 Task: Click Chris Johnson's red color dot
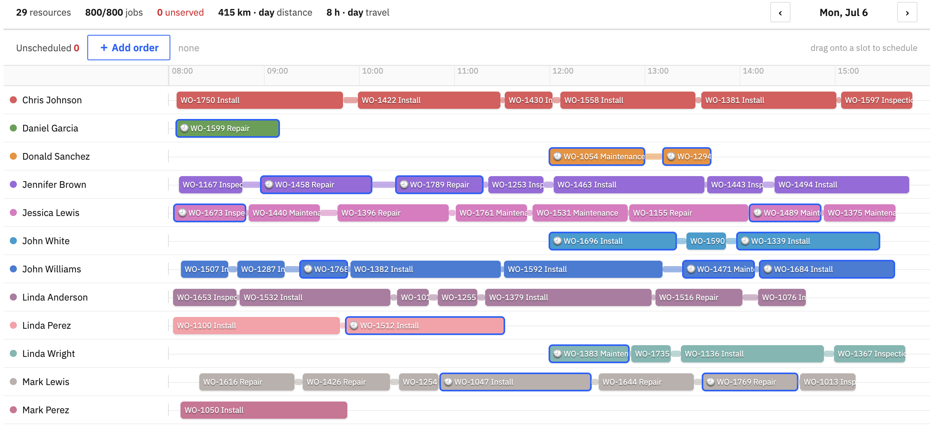tap(13, 100)
